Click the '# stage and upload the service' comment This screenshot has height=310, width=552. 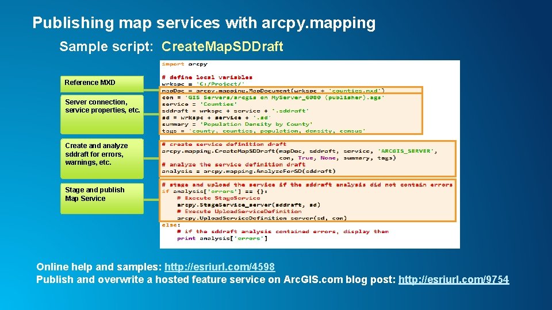coord(307,184)
